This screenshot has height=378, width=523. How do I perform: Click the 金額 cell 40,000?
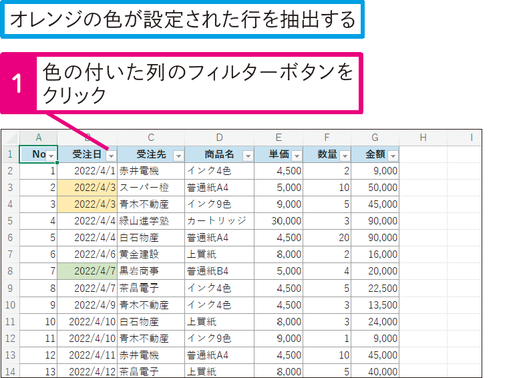(x=375, y=371)
